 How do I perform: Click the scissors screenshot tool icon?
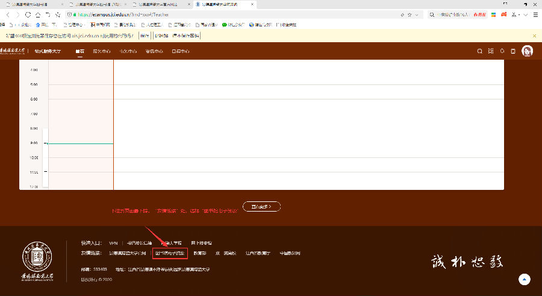click(x=514, y=14)
